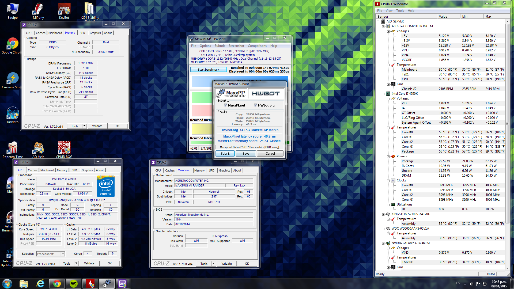
Task: Click the volume speaker tray icon
Action: 471,284
